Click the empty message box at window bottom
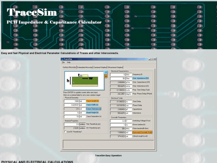This screenshot has width=217, height=163. point(109,144)
